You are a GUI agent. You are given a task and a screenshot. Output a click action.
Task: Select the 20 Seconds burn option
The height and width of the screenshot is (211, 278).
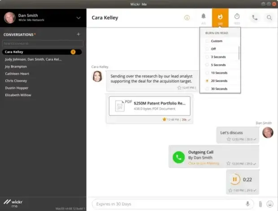coord(218,81)
